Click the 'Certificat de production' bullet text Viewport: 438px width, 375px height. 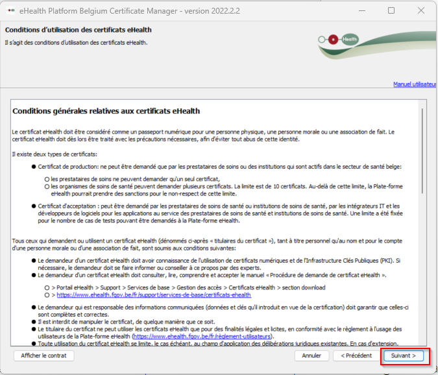(x=219, y=167)
